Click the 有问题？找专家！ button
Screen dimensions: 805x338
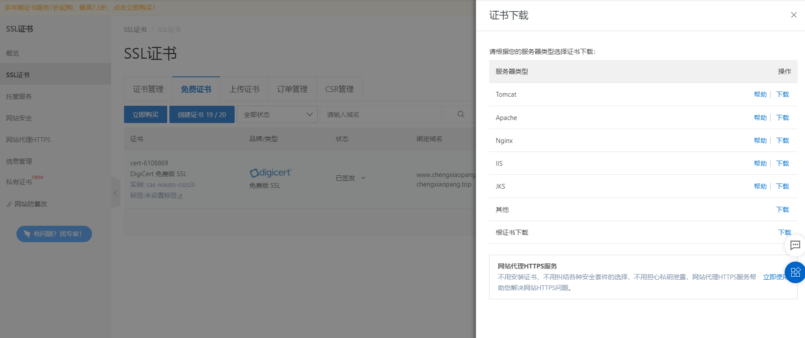(x=54, y=234)
